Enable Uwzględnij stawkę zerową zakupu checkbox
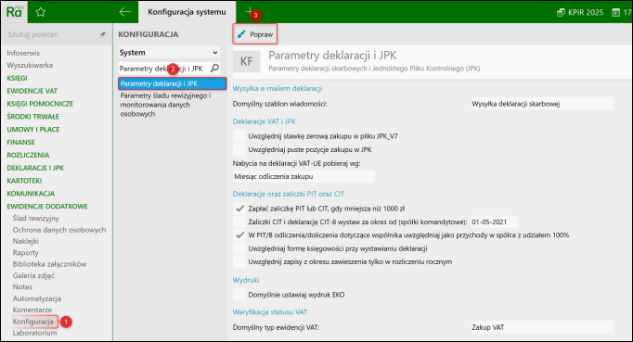This screenshot has height=342, width=633. coord(239,136)
